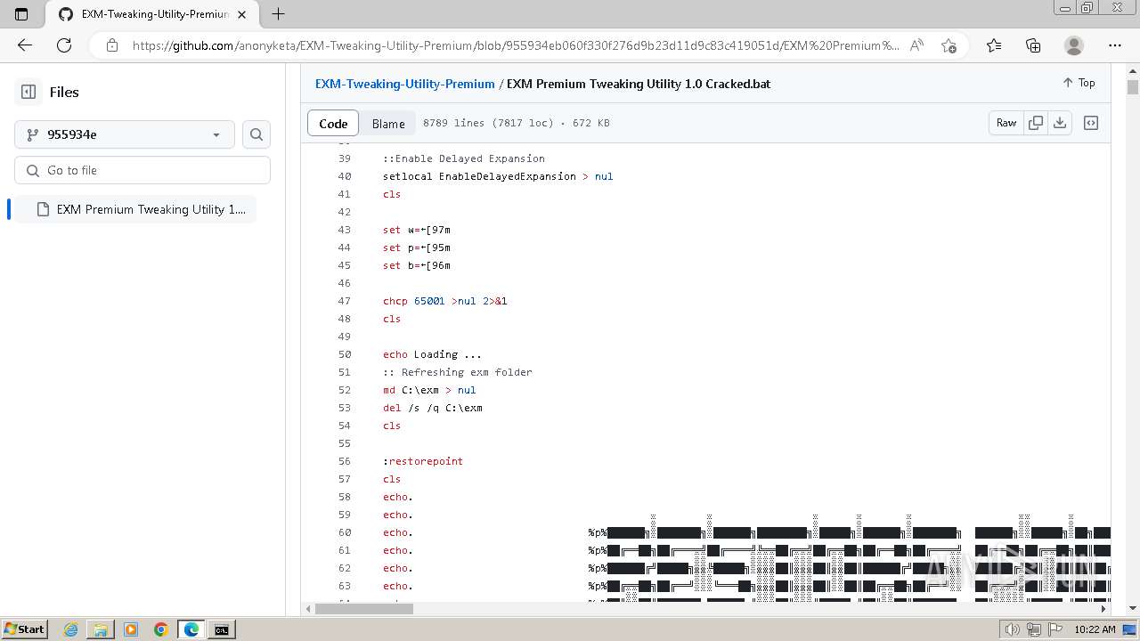Click 'chcp 65001 >nul 2>&1' line

445,301
